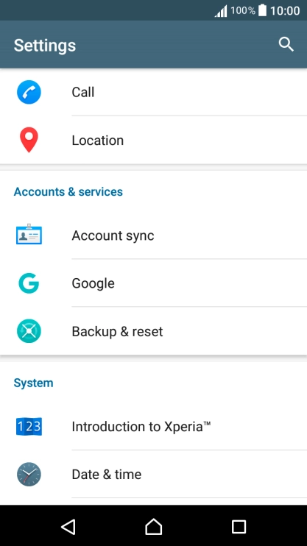The height and width of the screenshot is (546, 307).
Task: Open the Call settings entry
Action: (x=153, y=92)
